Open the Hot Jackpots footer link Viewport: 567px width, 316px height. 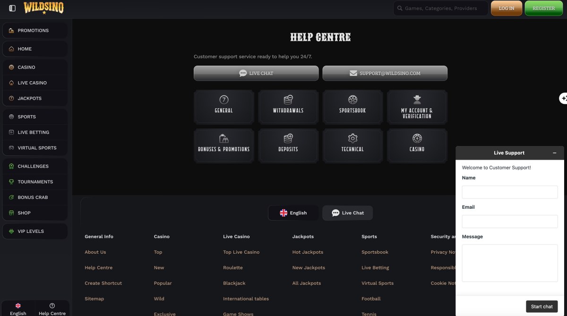(x=308, y=252)
